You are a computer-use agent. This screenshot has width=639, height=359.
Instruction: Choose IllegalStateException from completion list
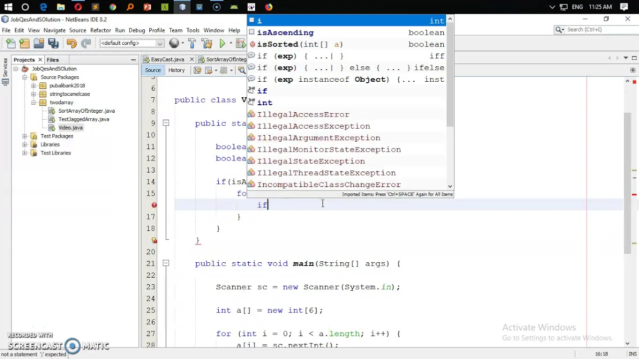click(x=346, y=161)
